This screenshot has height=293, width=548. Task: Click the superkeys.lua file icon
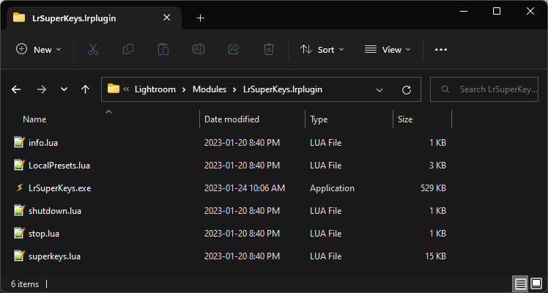(x=20, y=256)
